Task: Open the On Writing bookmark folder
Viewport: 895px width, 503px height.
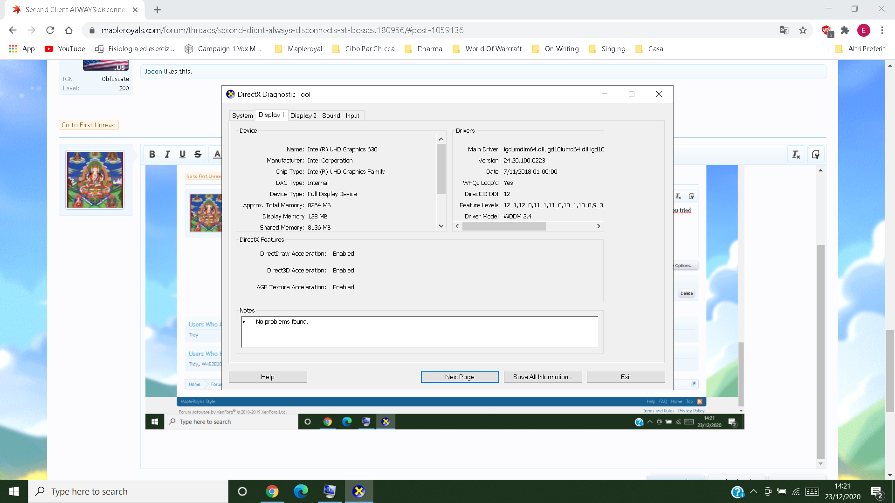Action: click(556, 49)
